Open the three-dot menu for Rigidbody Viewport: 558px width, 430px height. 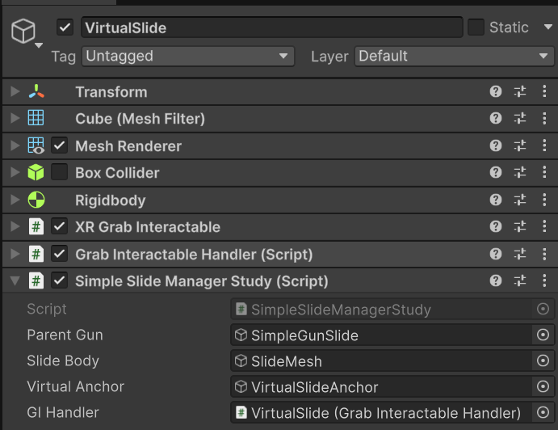click(x=543, y=200)
